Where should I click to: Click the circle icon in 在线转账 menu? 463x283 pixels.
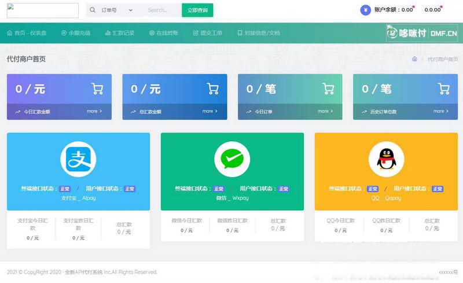152,33
